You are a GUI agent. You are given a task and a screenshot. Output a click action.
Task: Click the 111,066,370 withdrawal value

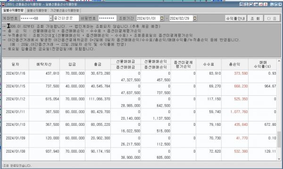pos(100,99)
